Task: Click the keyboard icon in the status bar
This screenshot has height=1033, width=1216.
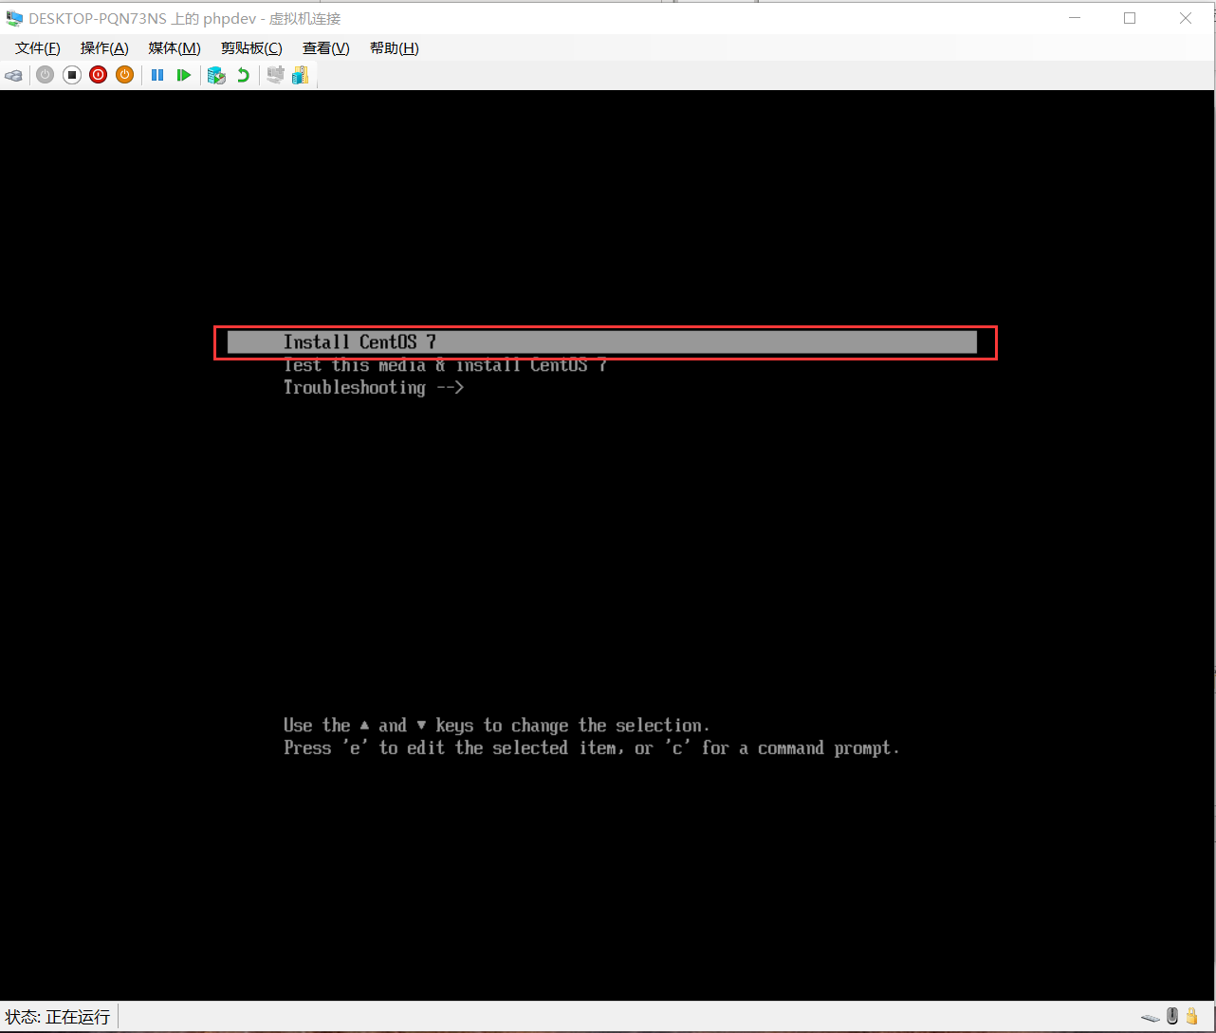Action: click(x=1151, y=1017)
